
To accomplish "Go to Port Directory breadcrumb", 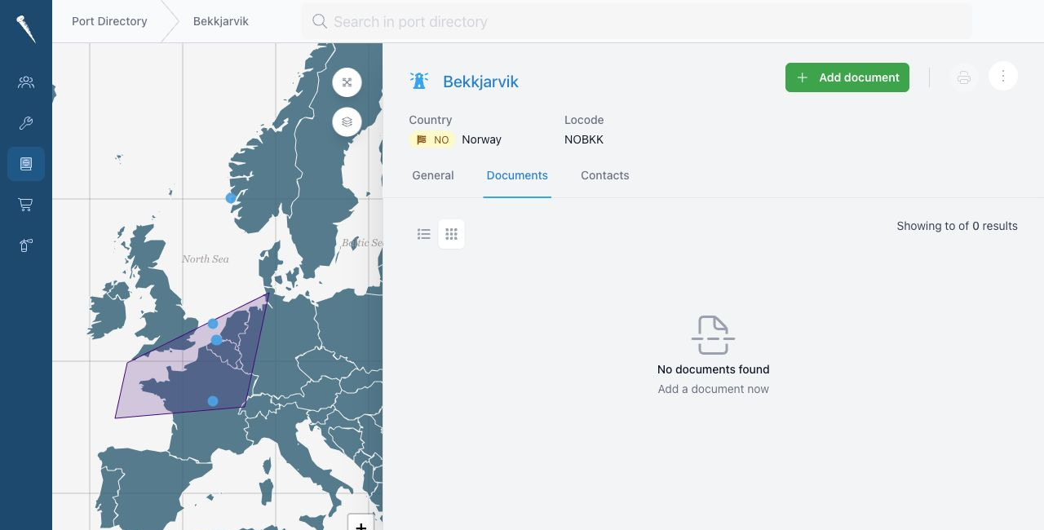I will 109,21.
